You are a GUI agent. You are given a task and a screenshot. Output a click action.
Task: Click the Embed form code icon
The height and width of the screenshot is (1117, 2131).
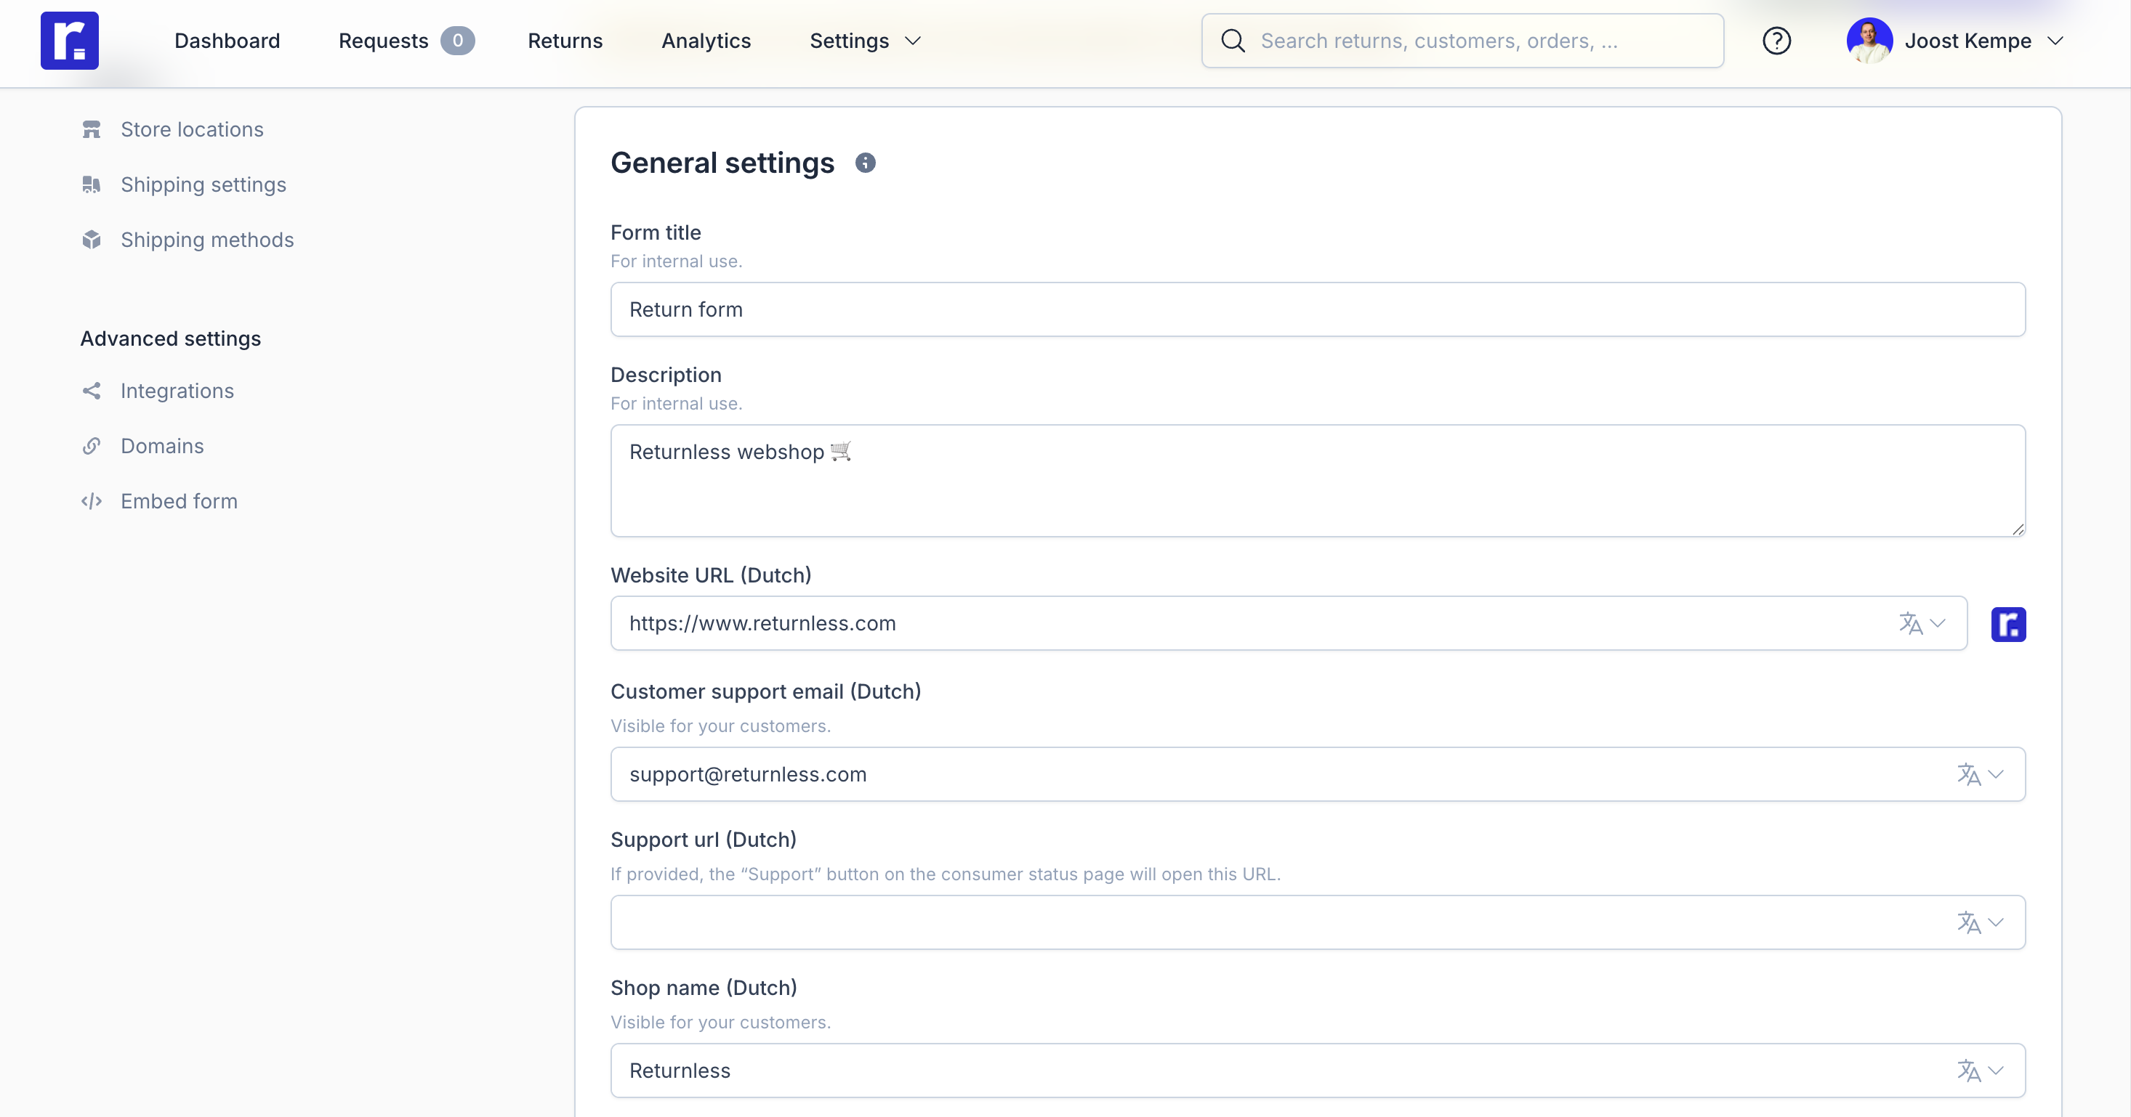point(91,501)
